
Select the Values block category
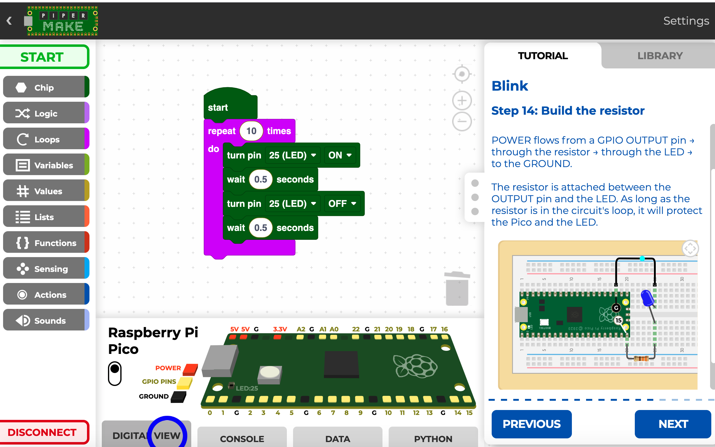click(45, 191)
